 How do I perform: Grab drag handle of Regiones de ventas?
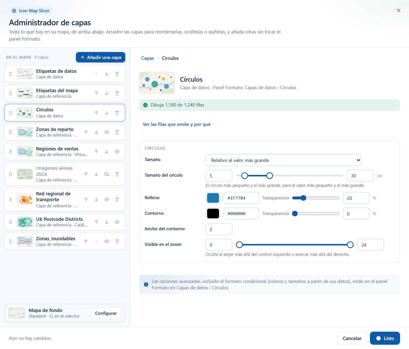click(10, 152)
